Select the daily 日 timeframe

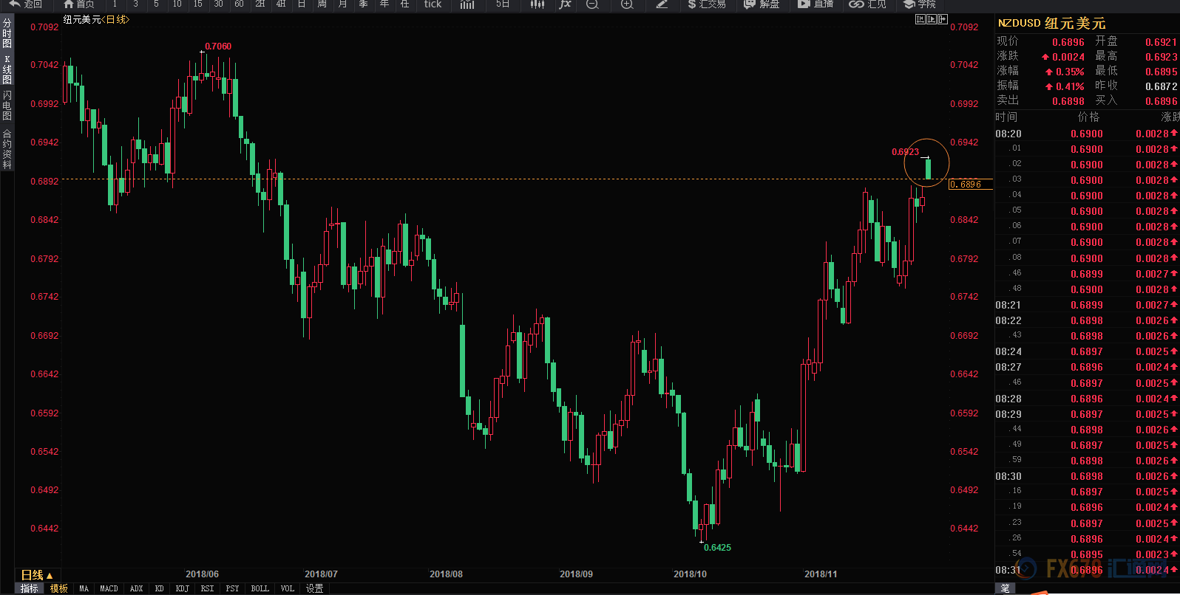[x=301, y=4]
